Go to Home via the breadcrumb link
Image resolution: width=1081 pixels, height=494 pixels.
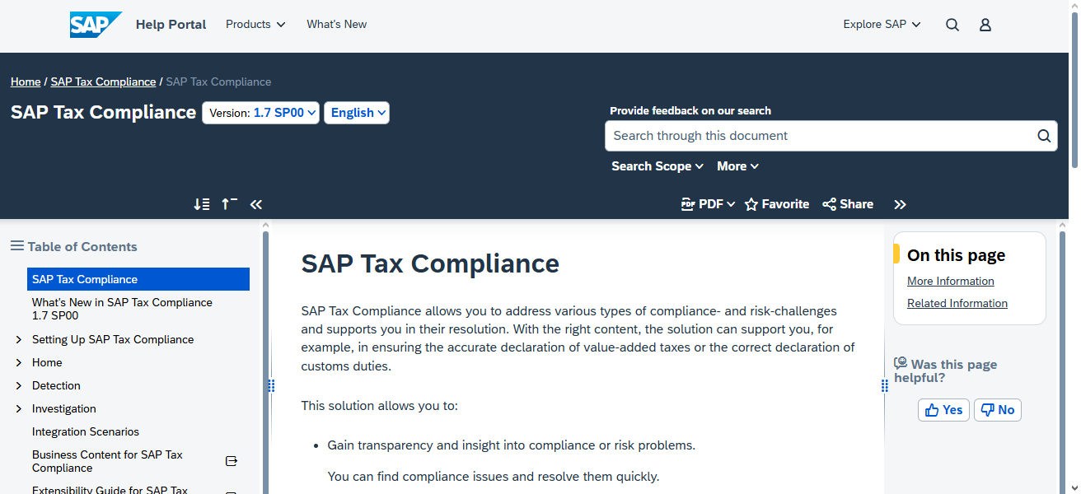tap(26, 82)
